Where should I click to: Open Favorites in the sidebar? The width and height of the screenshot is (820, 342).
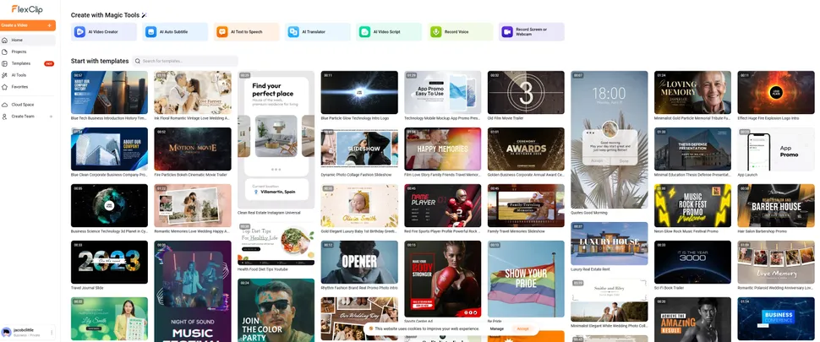click(19, 87)
